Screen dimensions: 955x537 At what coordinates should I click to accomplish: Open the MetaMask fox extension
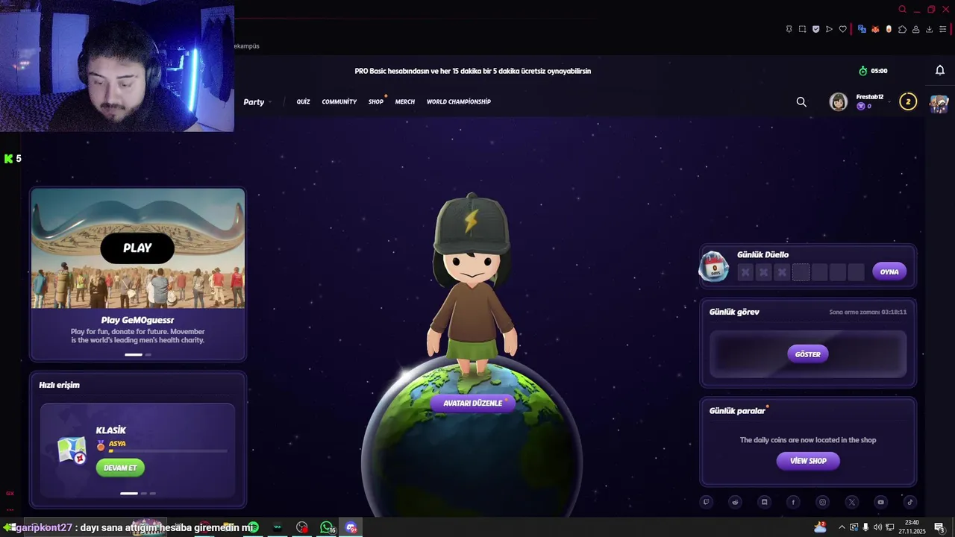pyautogui.click(x=875, y=29)
